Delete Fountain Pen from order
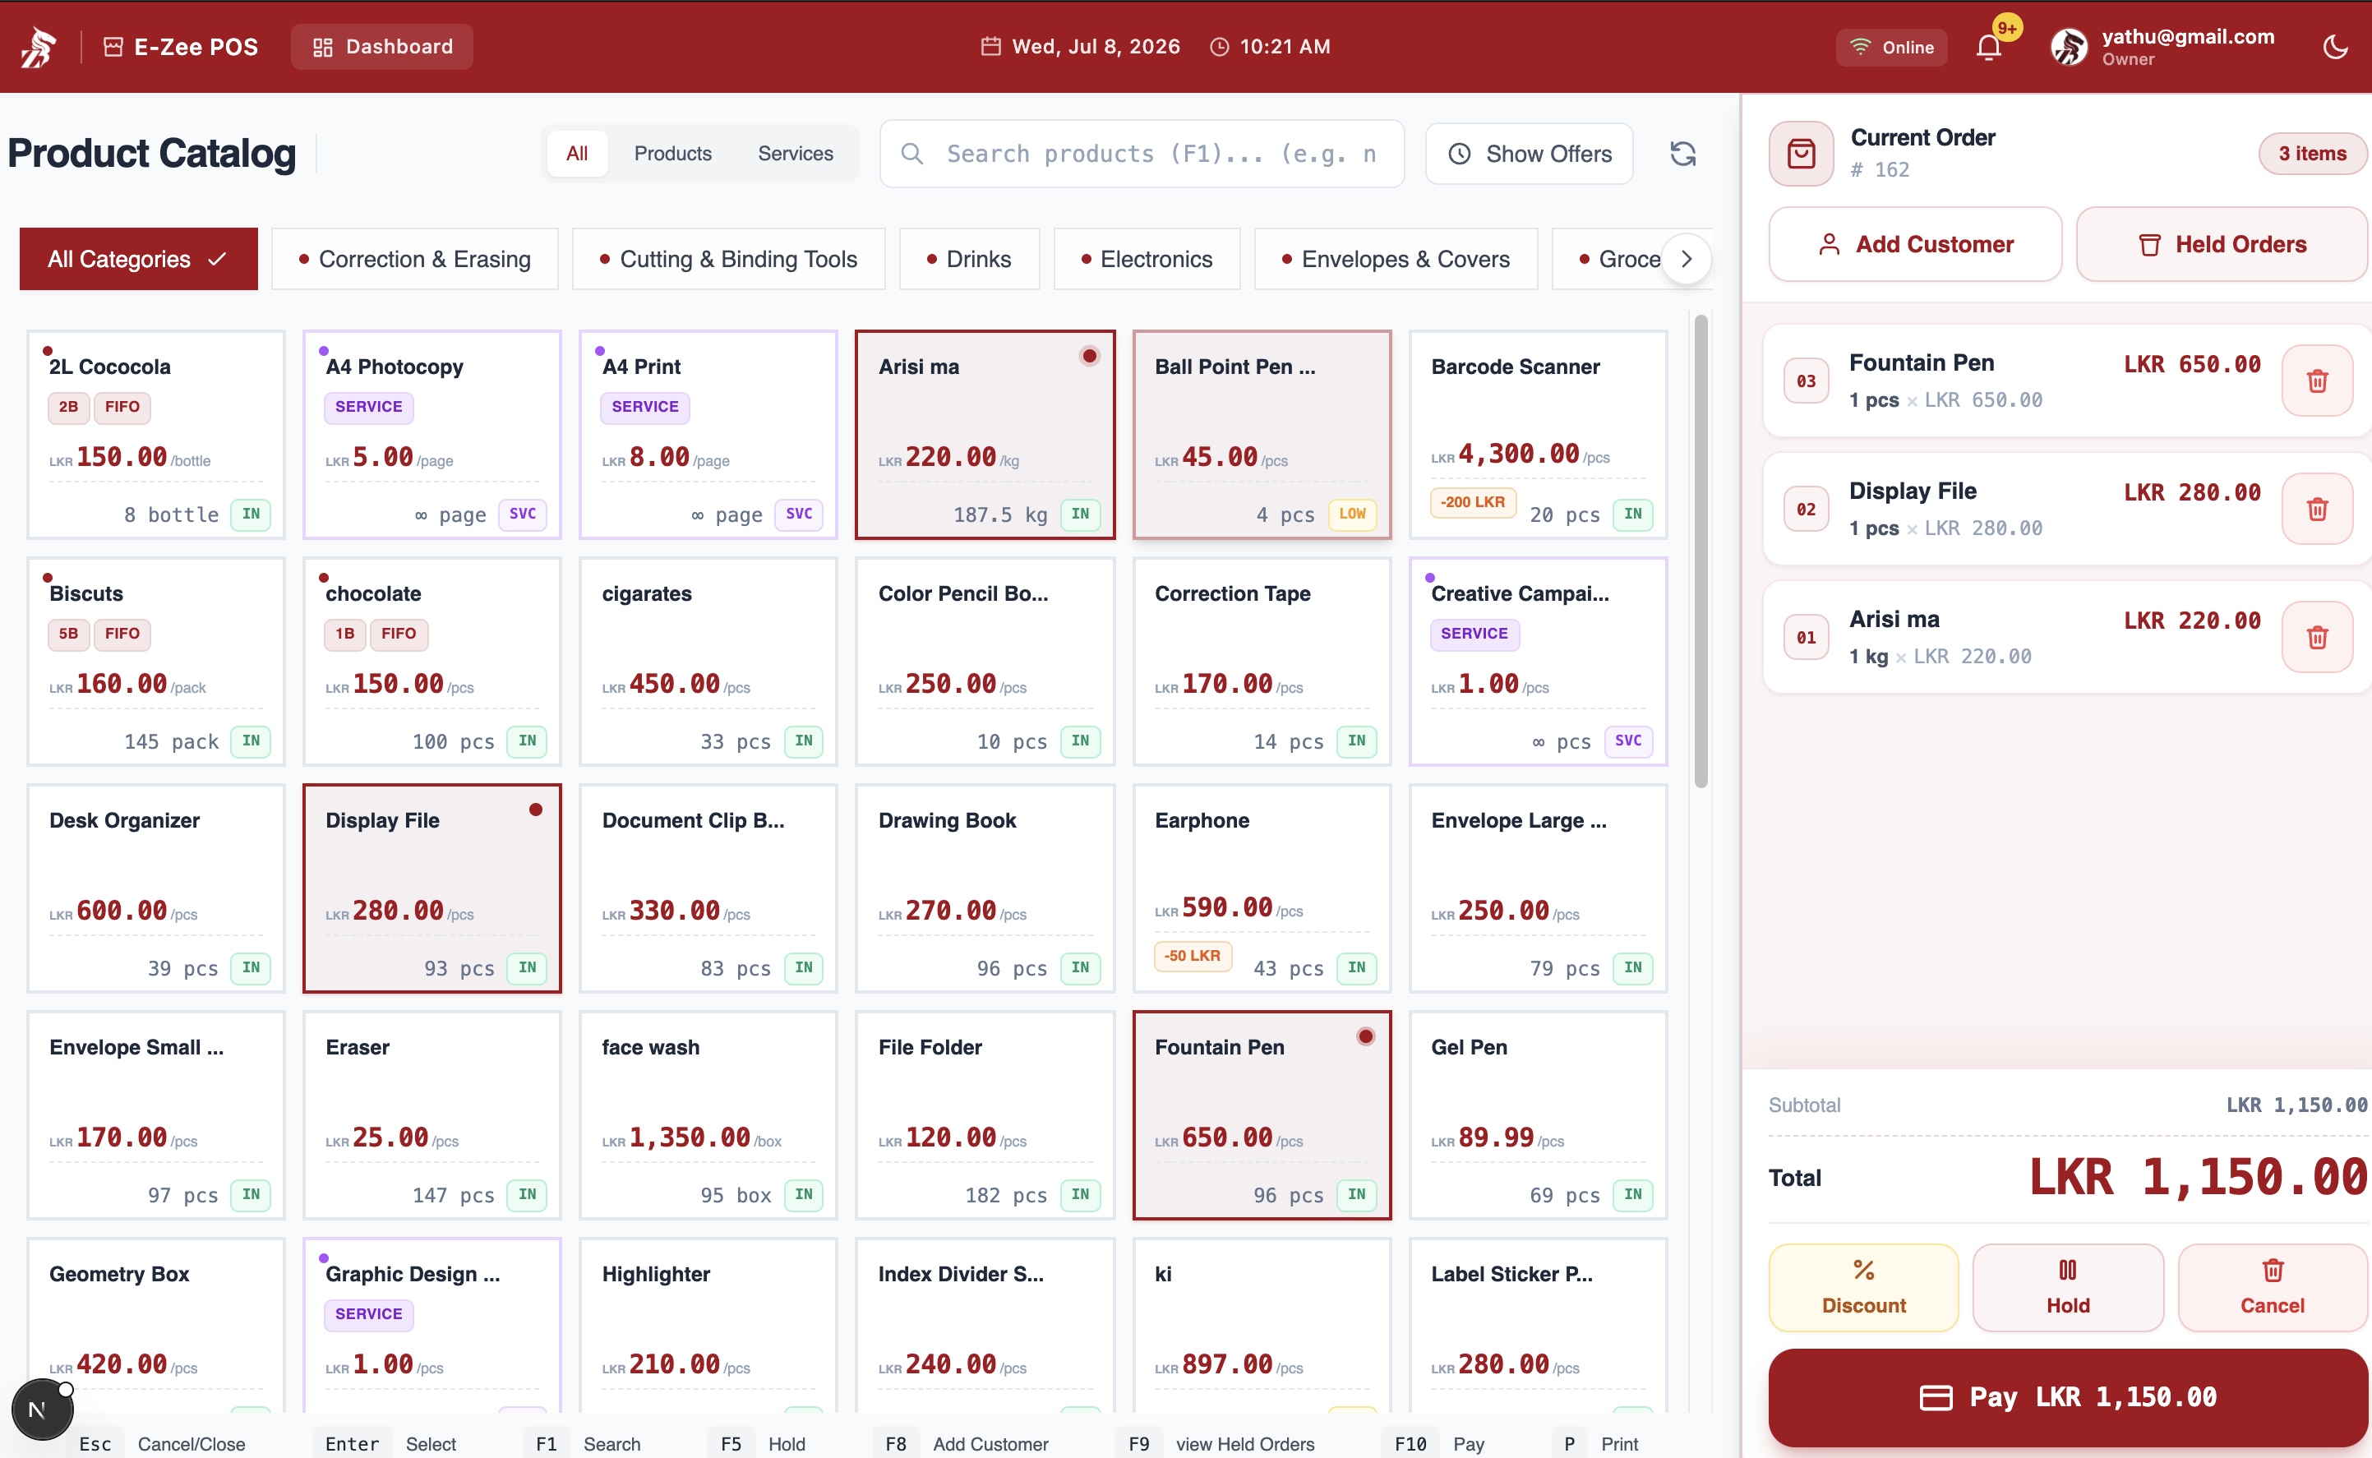This screenshot has height=1458, width=2372. click(x=2316, y=381)
